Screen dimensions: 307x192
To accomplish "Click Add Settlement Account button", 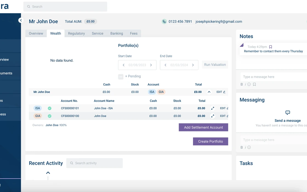I will tap(203, 127).
